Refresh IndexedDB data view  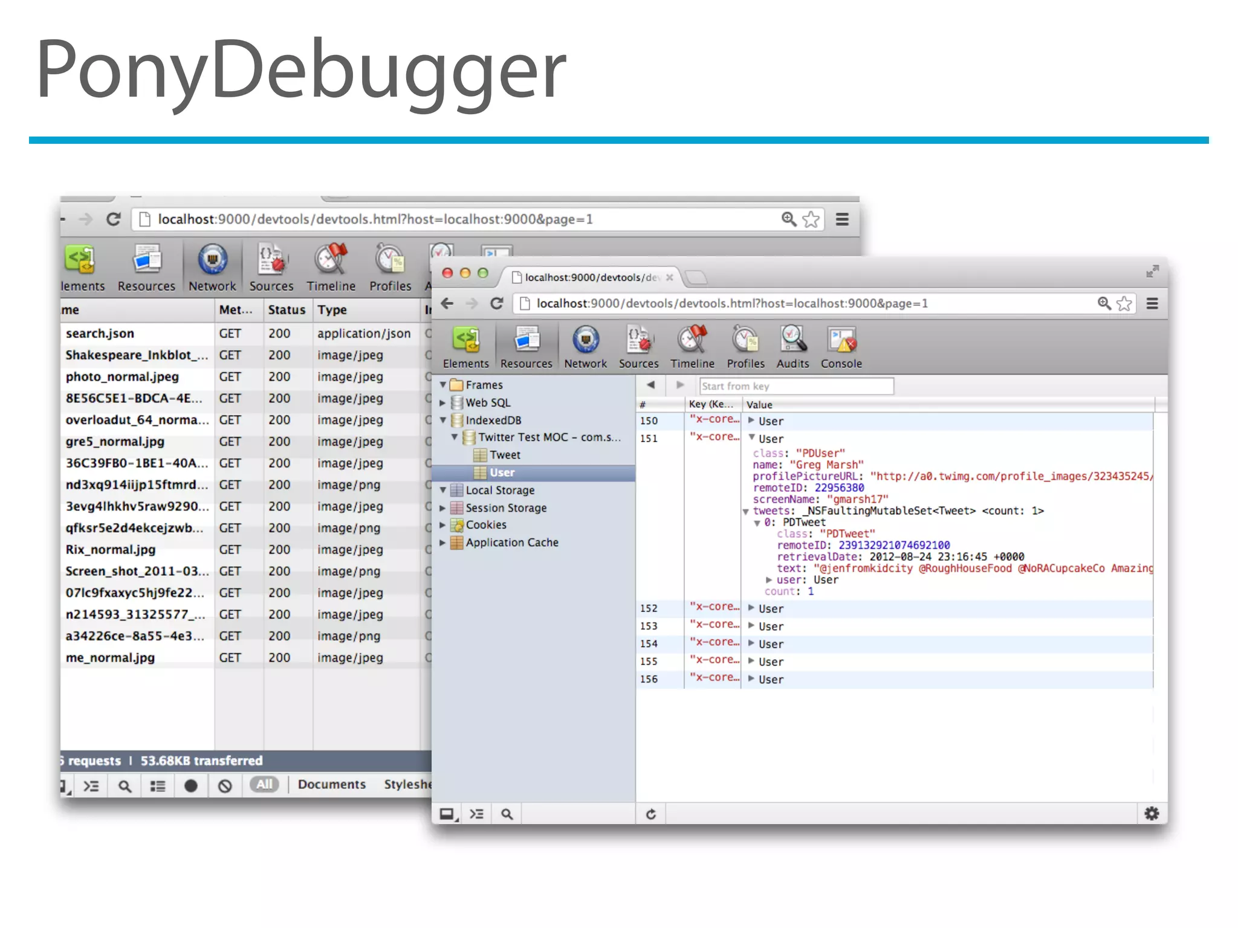pos(651,814)
